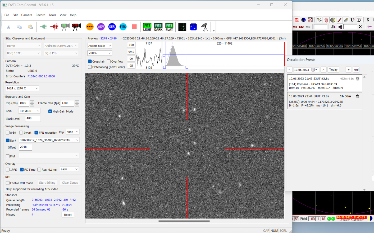Disable the Crosshair checkbox
374x233 pixels.
(x=90, y=62)
